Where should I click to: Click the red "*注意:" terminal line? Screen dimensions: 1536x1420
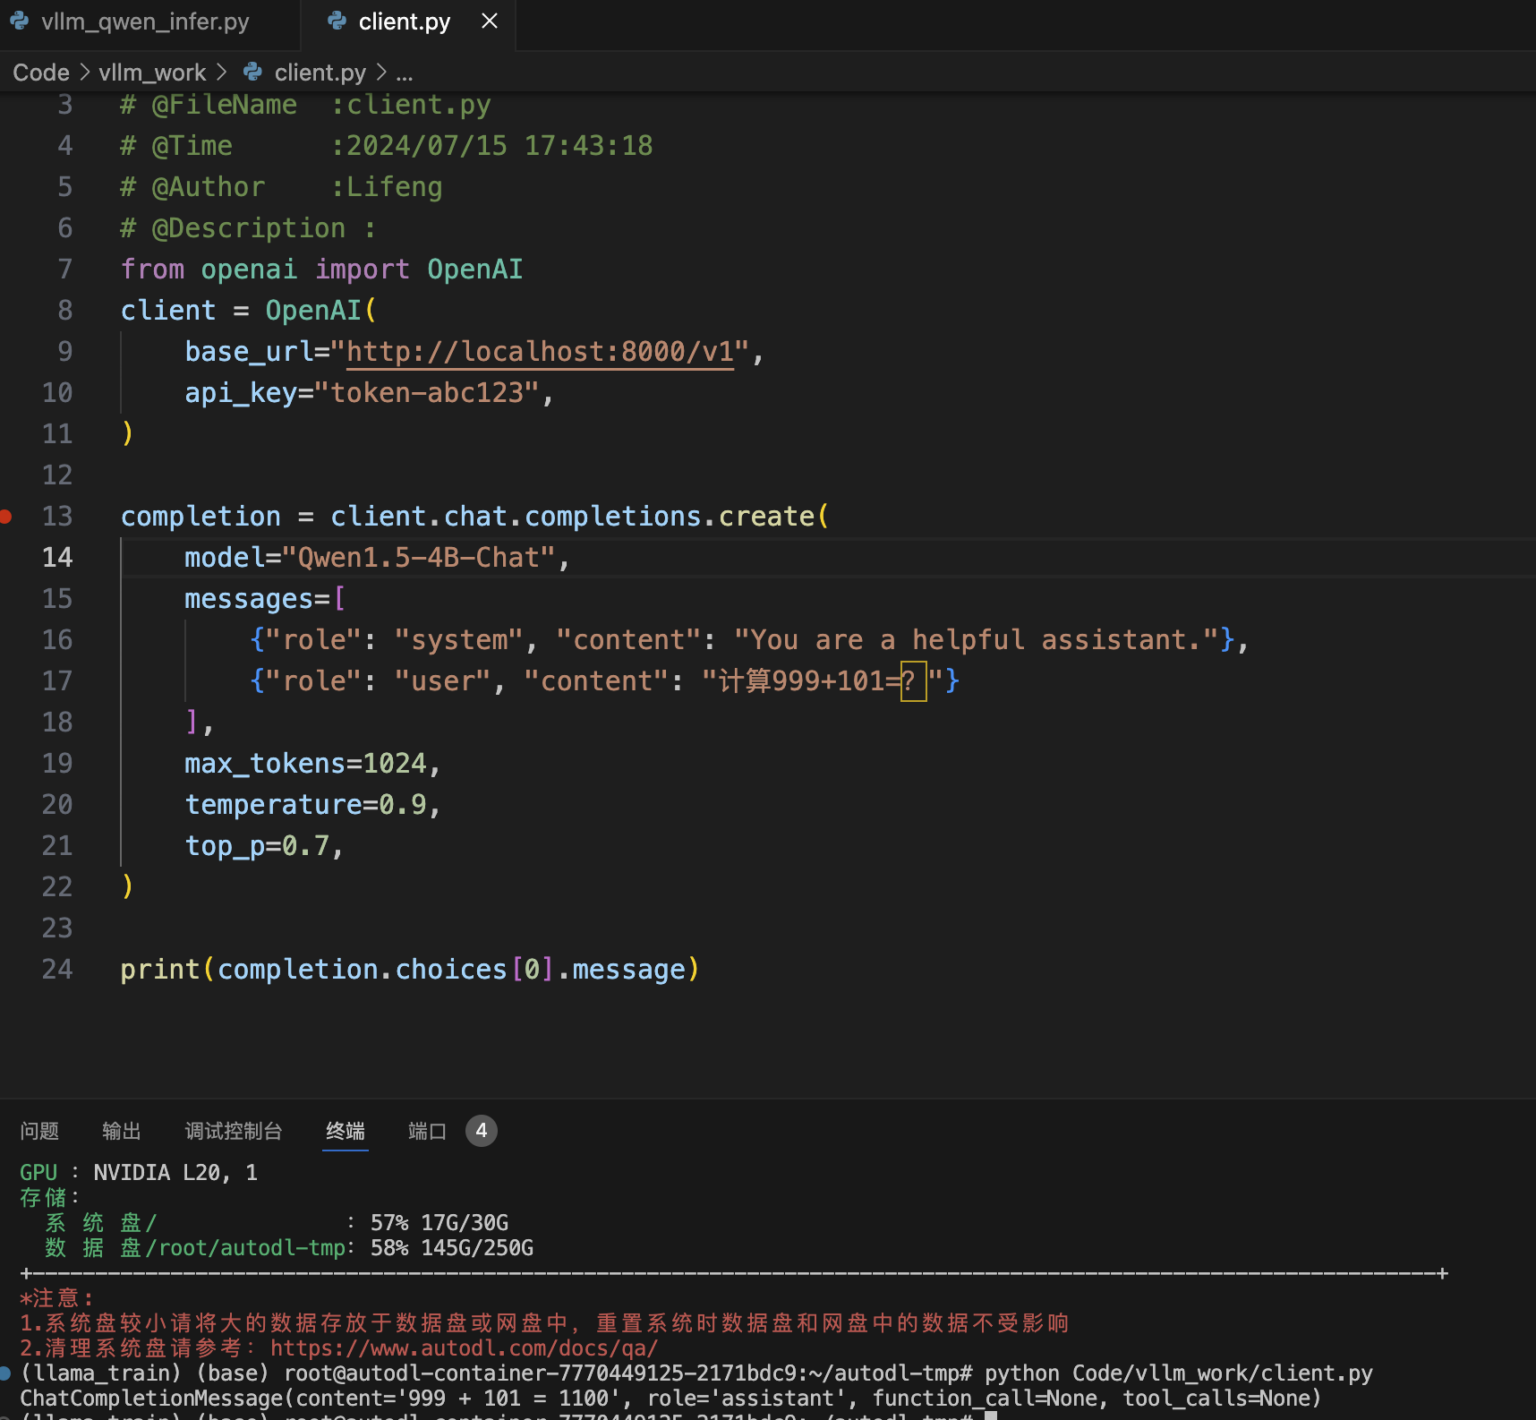coord(57,1297)
